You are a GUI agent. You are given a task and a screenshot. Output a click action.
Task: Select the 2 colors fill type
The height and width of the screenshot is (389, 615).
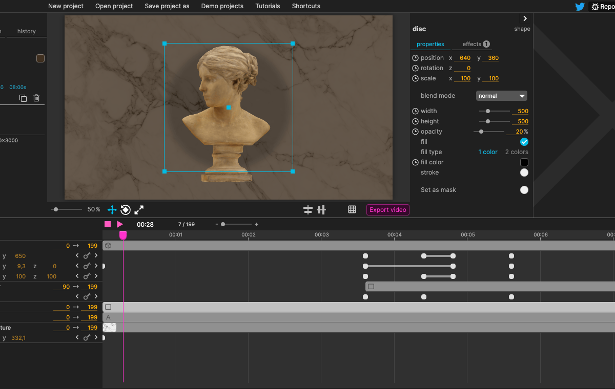(516, 152)
